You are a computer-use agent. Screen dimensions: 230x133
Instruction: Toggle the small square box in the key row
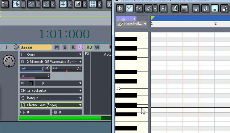[31, 83]
